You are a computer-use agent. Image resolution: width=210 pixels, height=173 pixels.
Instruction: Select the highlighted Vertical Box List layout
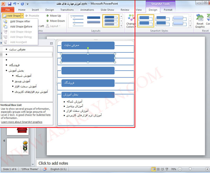click(x=111, y=21)
